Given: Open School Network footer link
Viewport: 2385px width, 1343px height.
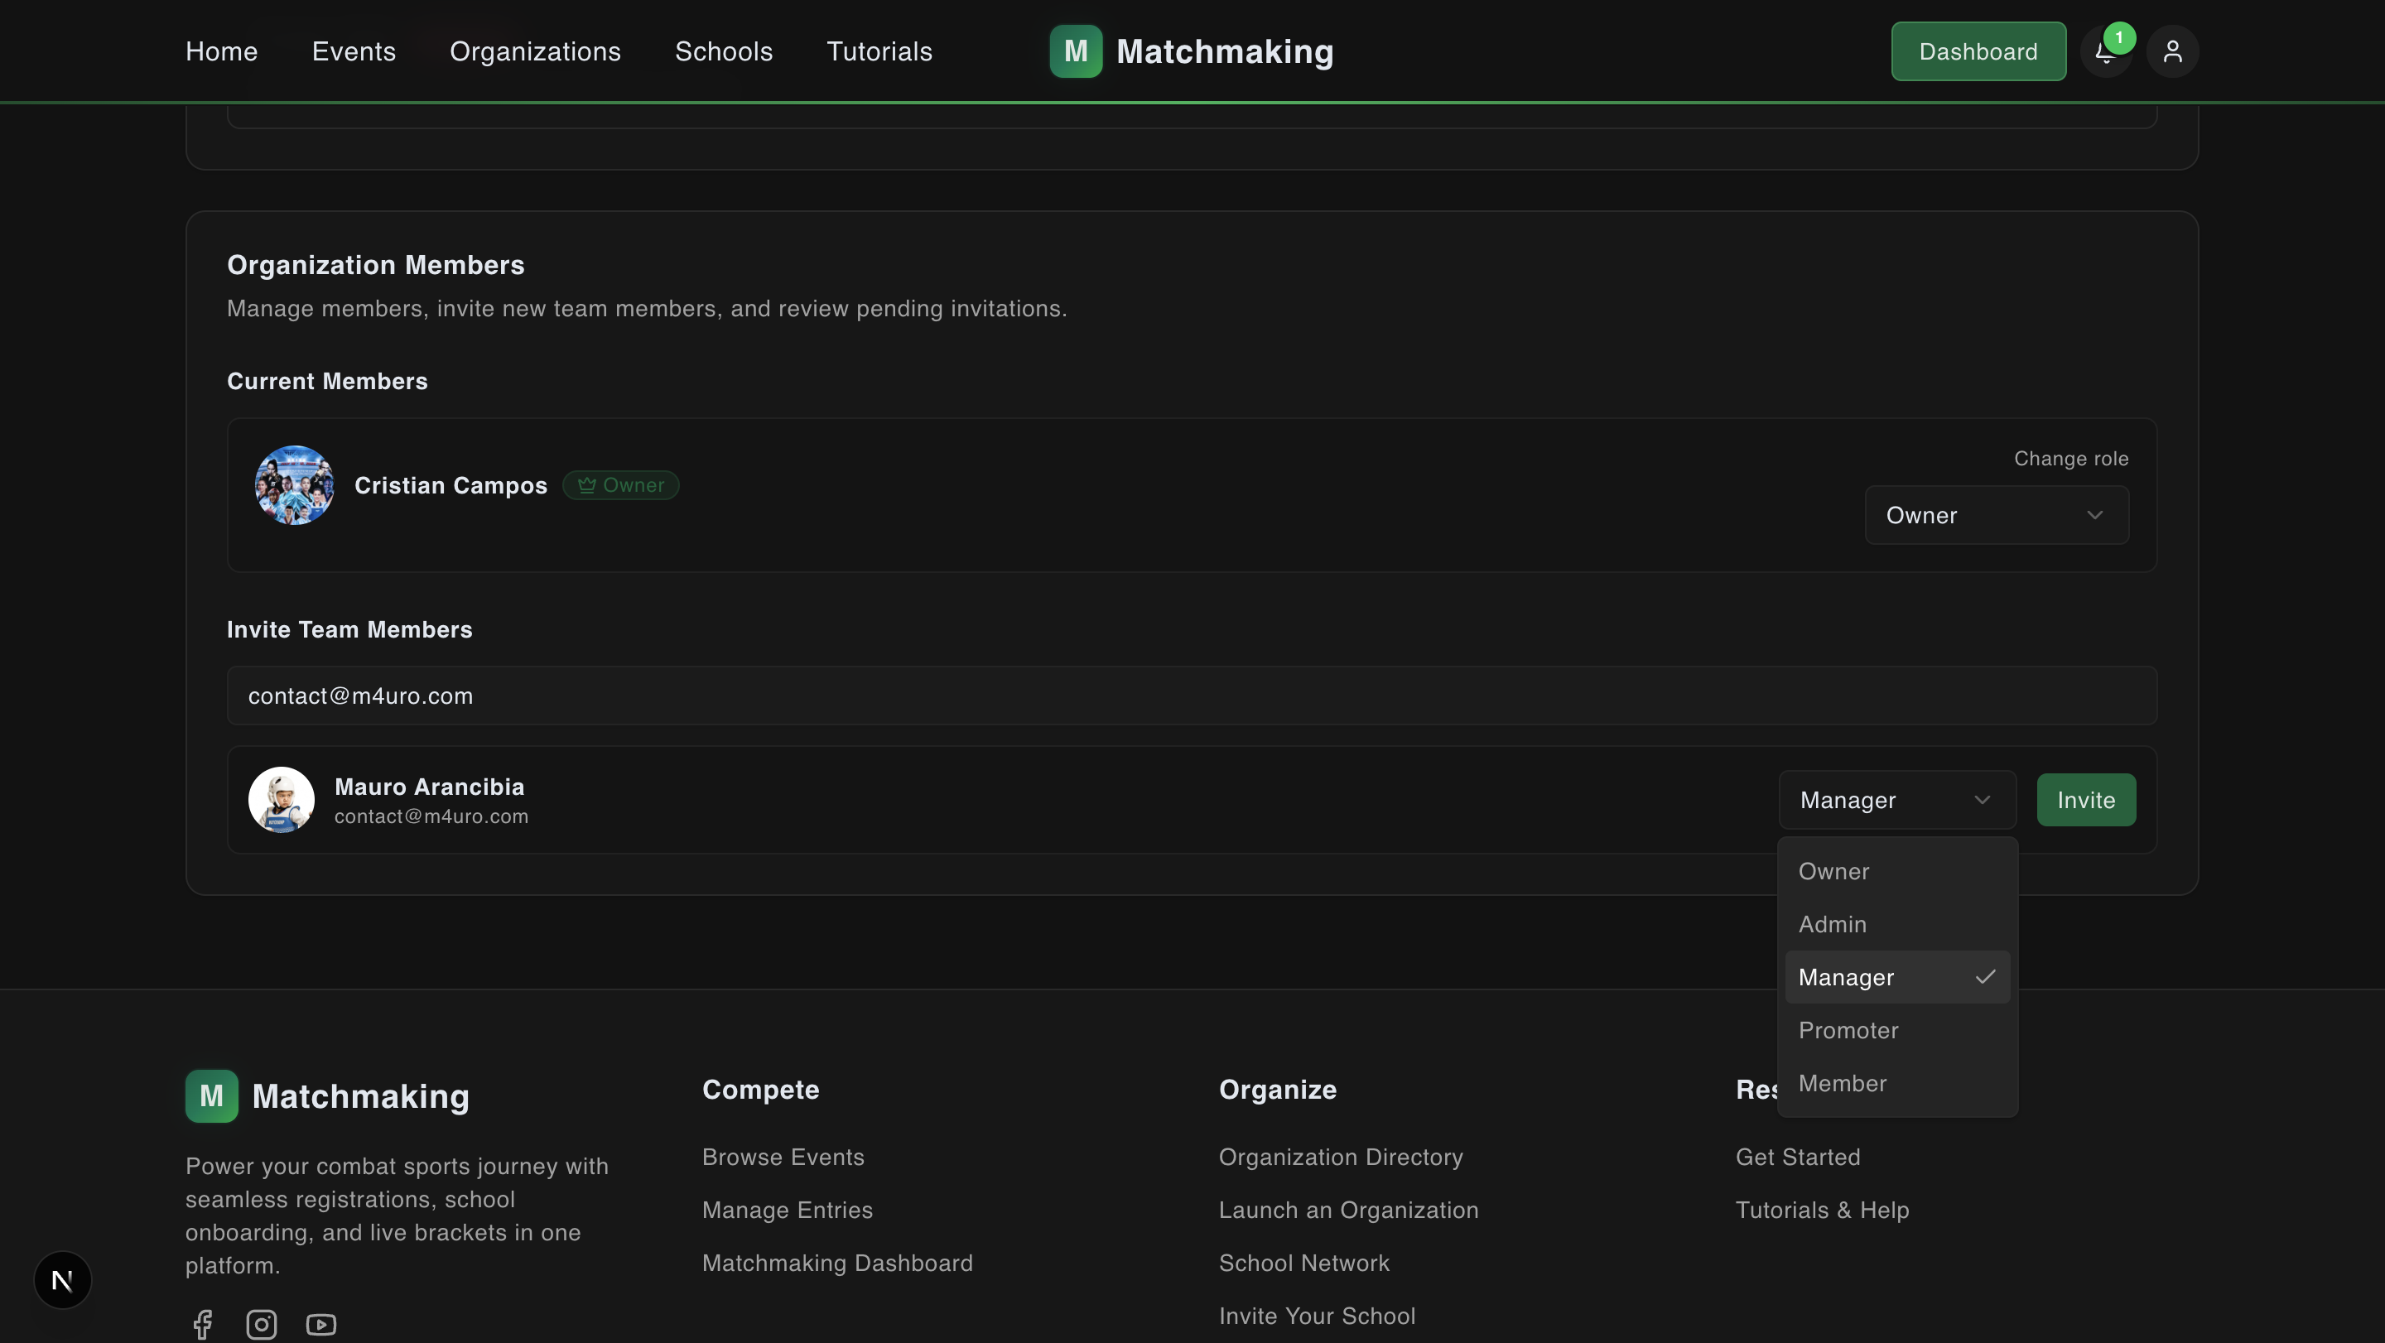Looking at the screenshot, I should pyautogui.click(x=1303, y=1263).
